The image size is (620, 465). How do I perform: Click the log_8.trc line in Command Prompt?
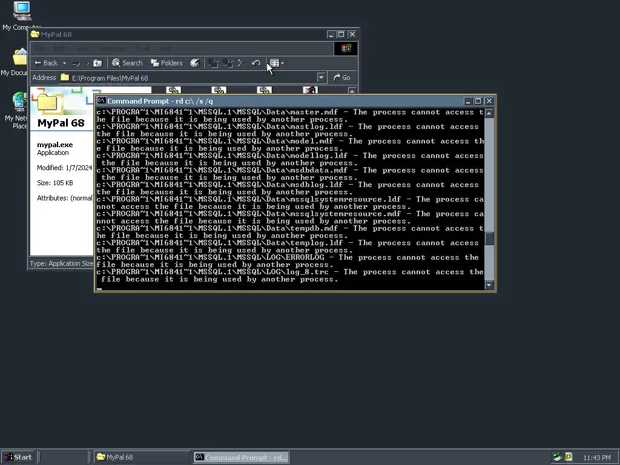(290, 275)
